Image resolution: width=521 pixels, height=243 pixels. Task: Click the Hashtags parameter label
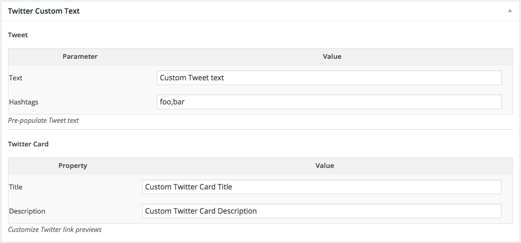24,102
